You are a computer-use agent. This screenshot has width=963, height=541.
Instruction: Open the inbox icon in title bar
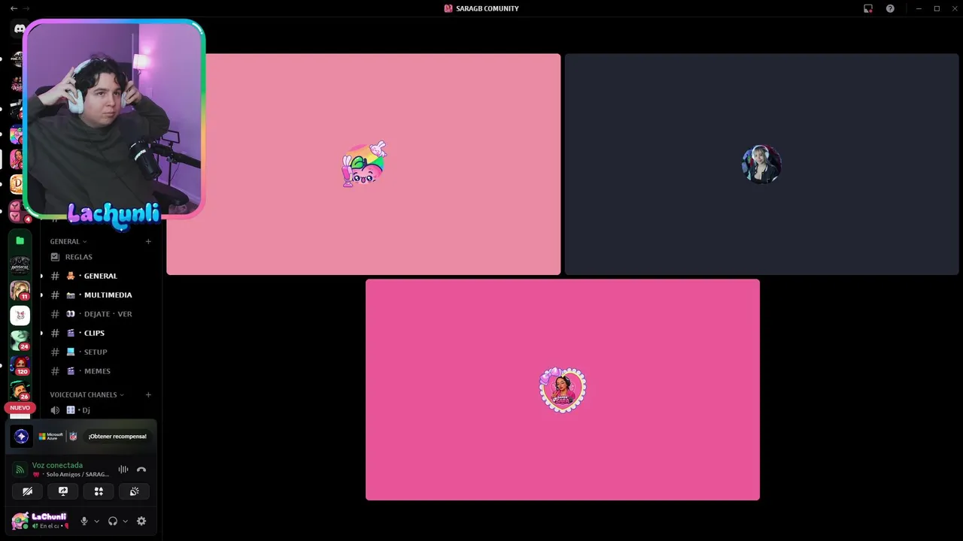pos(868,8)
